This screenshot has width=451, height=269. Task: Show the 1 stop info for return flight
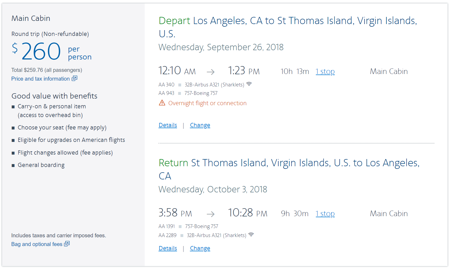(x=325, y=214)
